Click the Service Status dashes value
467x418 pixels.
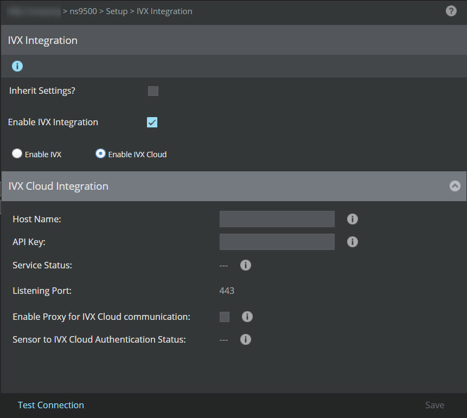(x=223, y=266)
